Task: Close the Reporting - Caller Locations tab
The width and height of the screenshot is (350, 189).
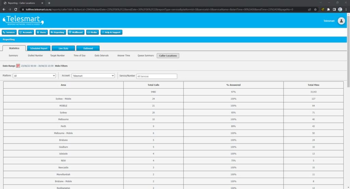Action: point(42,3)
